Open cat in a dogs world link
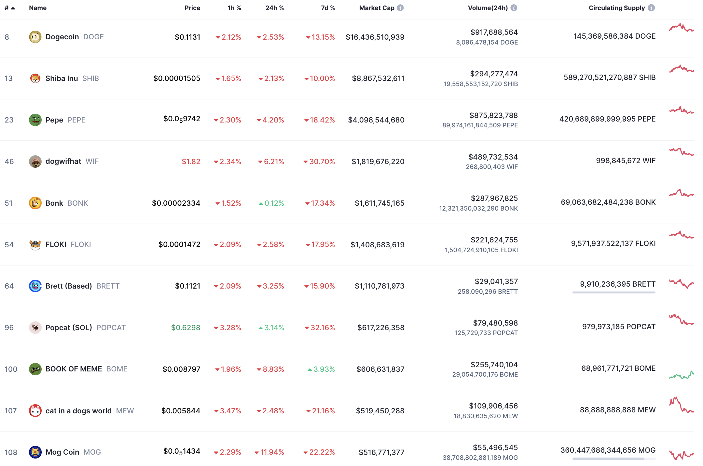 tap(78, 411)
